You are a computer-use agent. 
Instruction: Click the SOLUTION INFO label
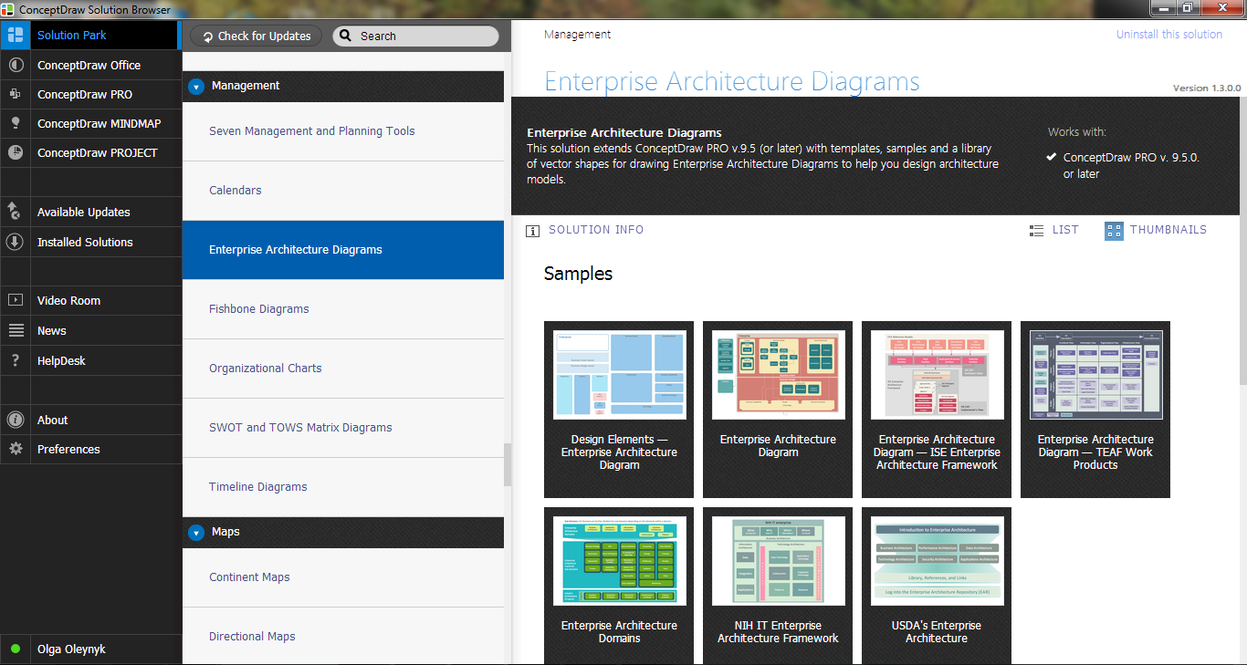click(596, 230)
